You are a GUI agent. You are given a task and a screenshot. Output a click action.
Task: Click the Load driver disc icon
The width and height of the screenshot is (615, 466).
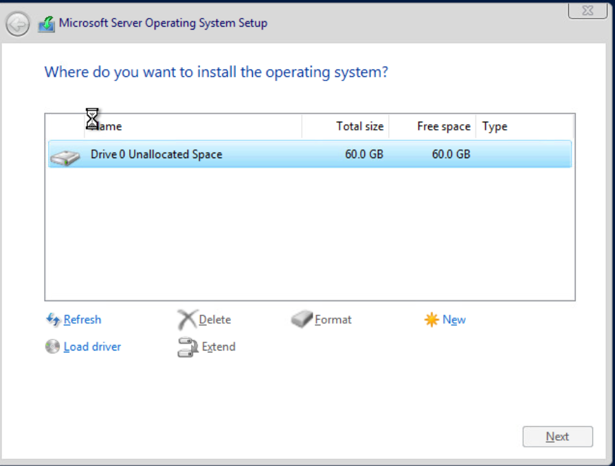point(52,346)
